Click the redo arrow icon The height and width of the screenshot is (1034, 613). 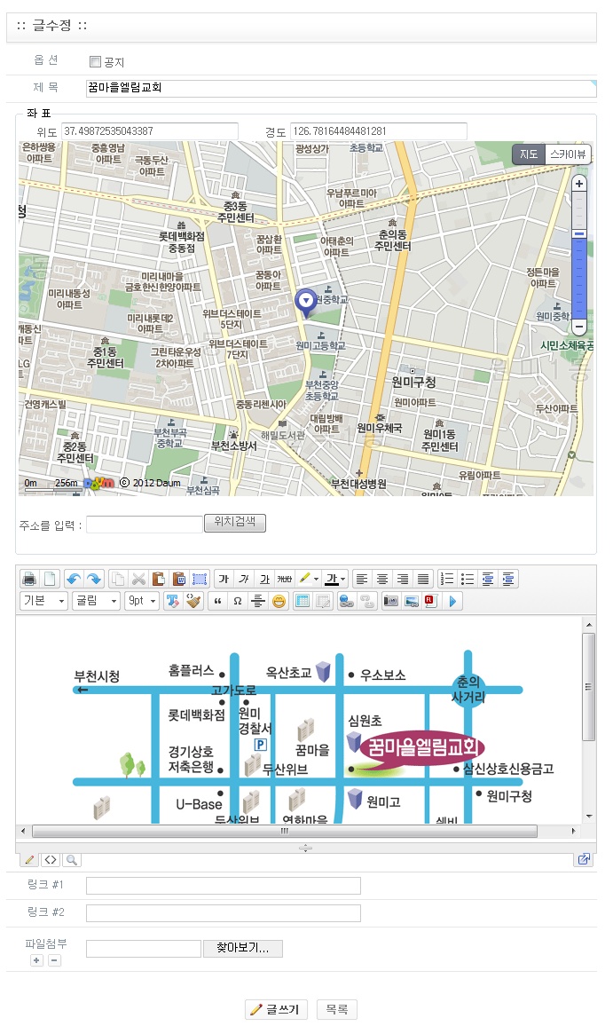point(94,579)
